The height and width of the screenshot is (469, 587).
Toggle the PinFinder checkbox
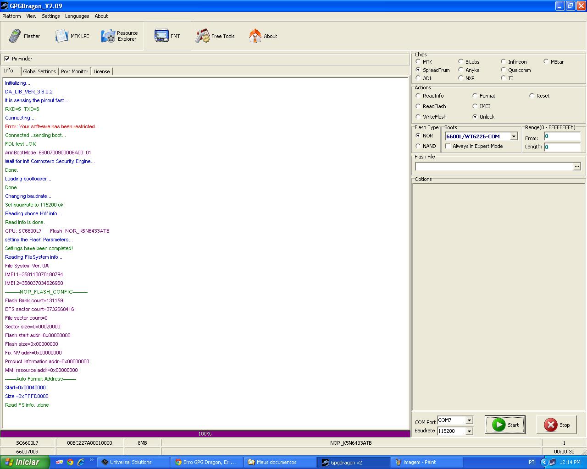[x=7, y=59]
